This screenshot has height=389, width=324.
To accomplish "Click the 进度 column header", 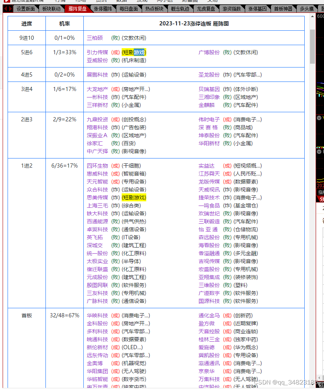I will 27,24.
